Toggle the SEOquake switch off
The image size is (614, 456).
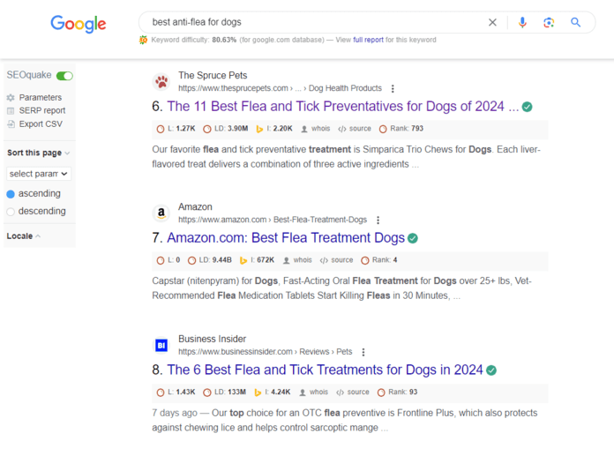pos(64,76)
